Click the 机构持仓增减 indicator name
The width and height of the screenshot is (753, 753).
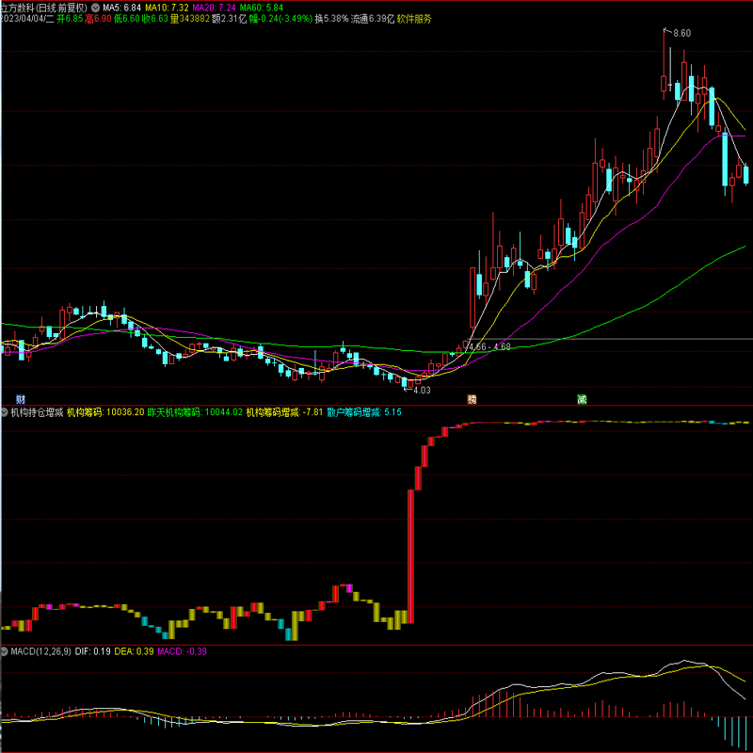tap(37, 411)
